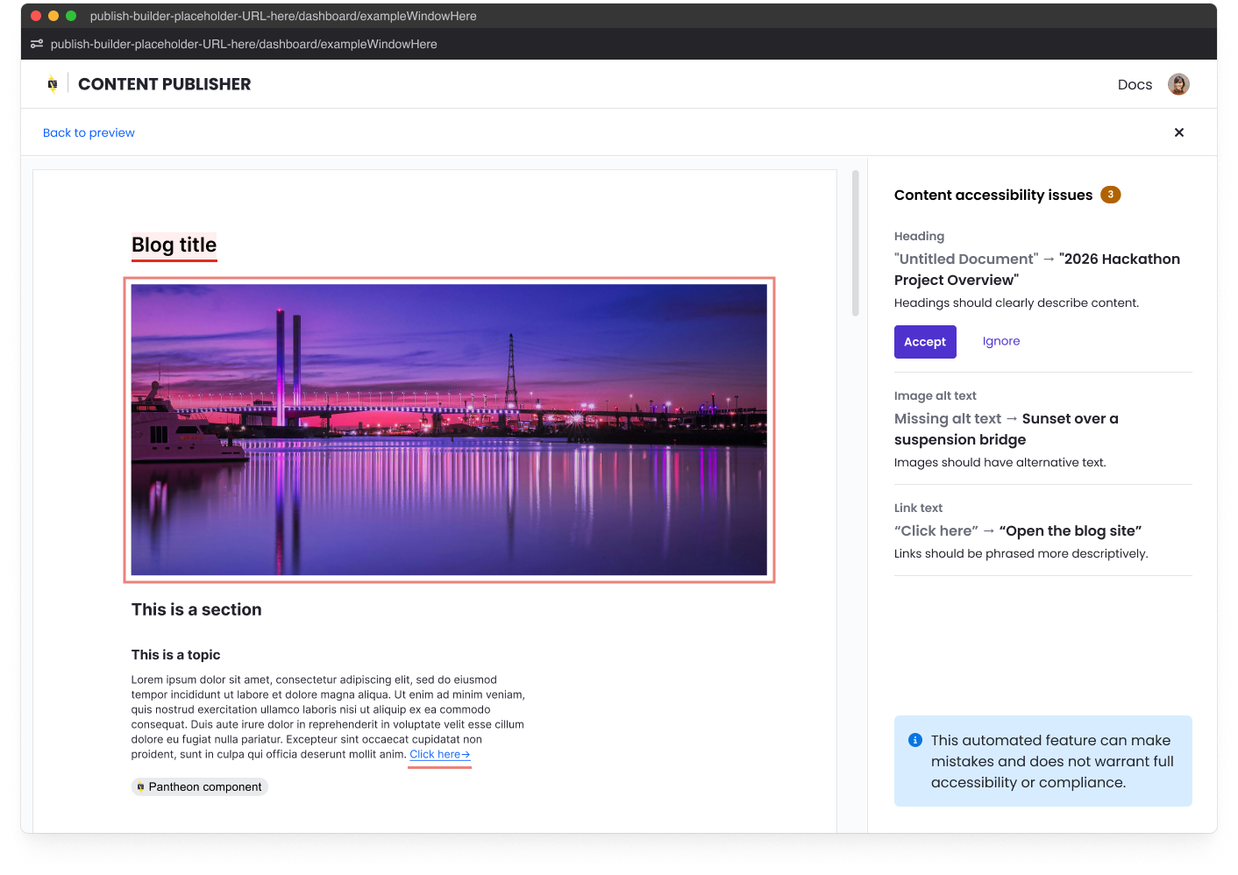Click the "Click here" link in paragraph
Screen dimensions: 1238x875
coord(439,754)
